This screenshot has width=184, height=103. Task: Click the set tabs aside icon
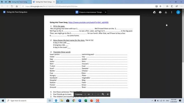click(6, 2)
